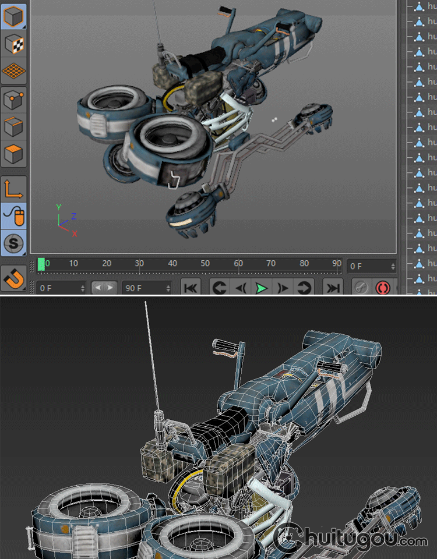
Task: Click the red Record Active Objects button
Action: click(383, 288)
